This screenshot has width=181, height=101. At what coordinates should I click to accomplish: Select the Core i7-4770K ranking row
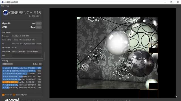coord(22,74)
